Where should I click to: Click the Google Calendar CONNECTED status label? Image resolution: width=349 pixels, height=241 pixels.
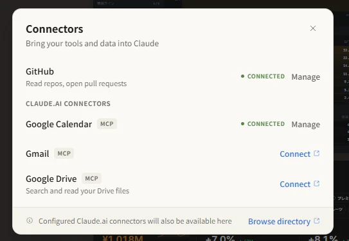(266, 124)
